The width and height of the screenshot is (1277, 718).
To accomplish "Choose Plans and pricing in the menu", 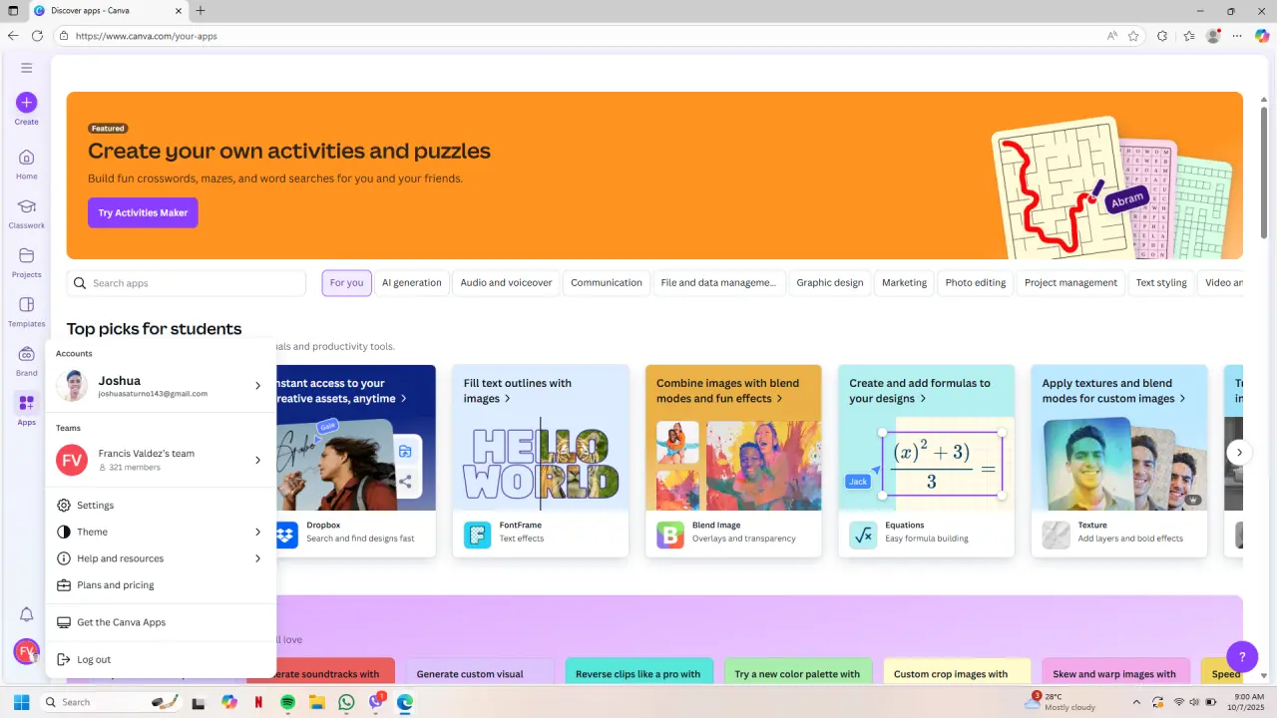I will coord(161,585).
